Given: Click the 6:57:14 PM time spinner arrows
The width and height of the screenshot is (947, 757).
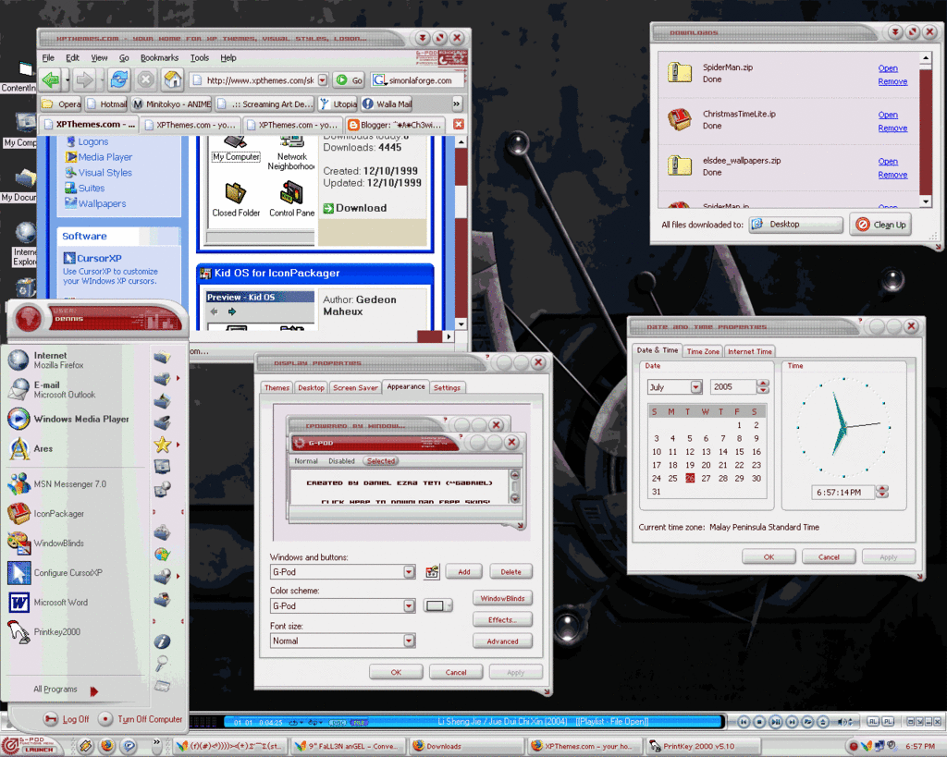Looking at the screenshot, I should click(x=882, y=492).
